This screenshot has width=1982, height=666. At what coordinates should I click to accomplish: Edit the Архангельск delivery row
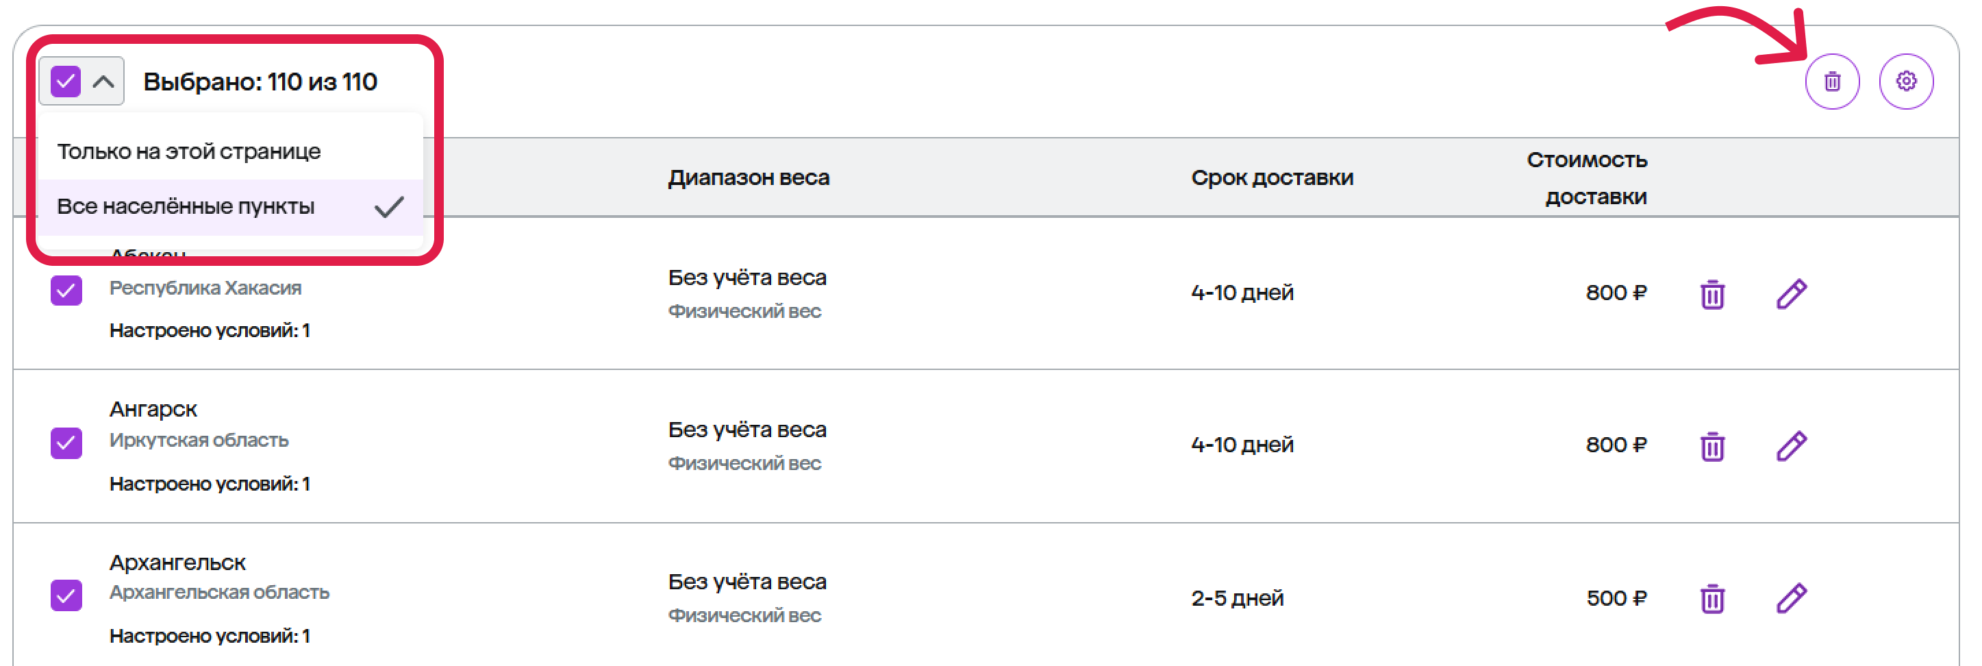click(1791, 597)
